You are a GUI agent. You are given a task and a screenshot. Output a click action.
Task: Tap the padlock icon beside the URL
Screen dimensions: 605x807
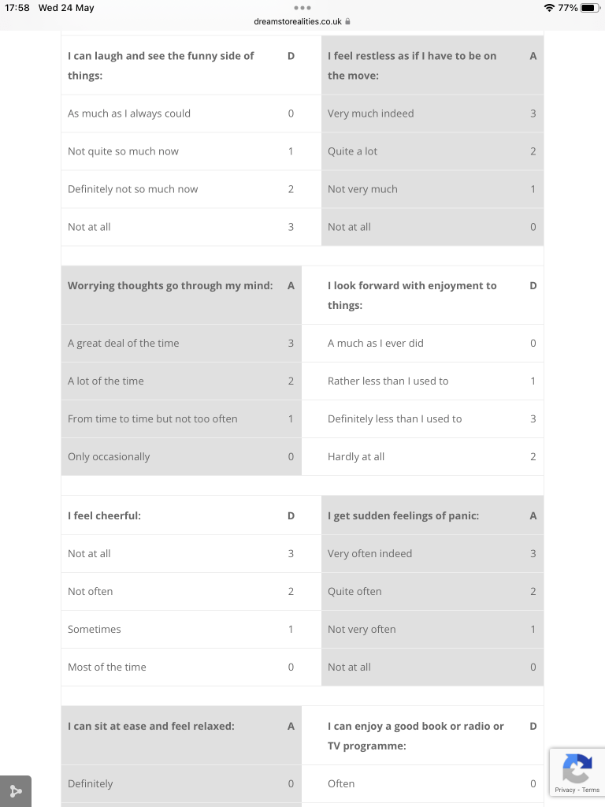347,22
